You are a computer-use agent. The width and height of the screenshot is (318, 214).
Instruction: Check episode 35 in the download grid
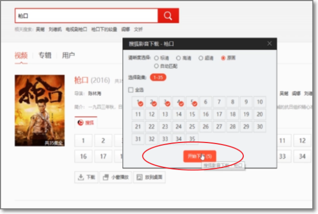click(192, 139)
